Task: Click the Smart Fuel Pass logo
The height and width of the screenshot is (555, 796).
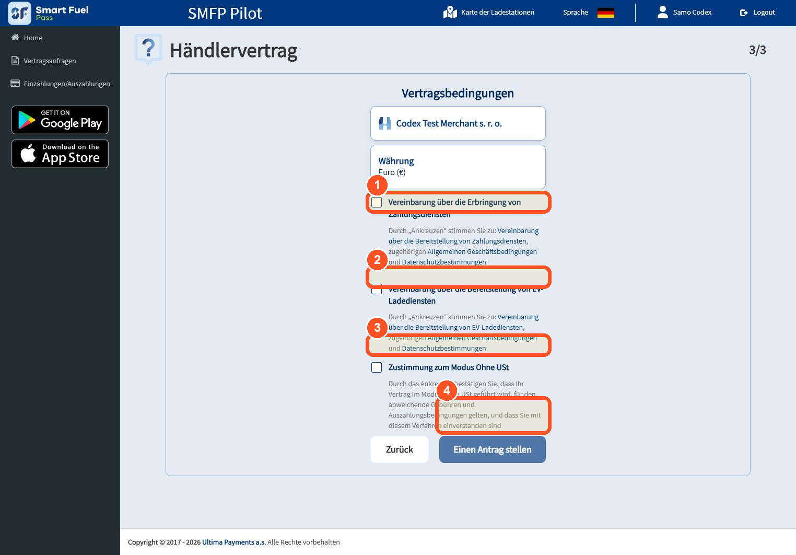Action: pos(49,13)
